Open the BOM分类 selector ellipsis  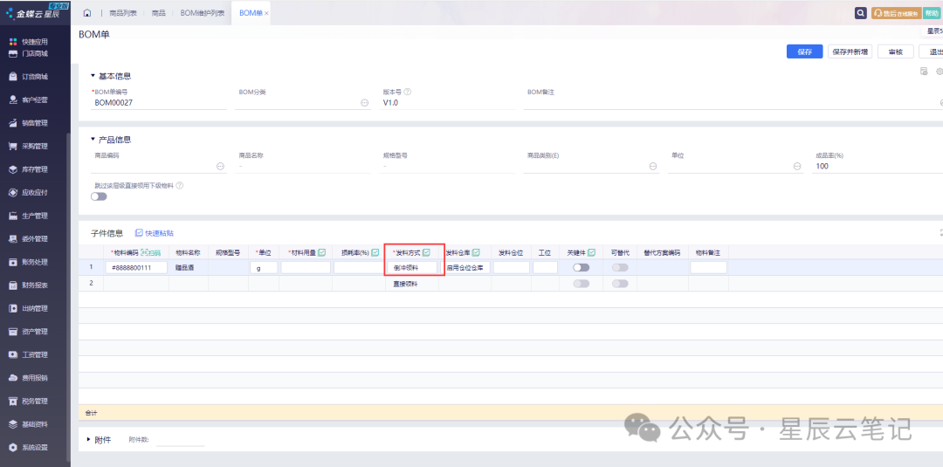(x=364, y=103)
